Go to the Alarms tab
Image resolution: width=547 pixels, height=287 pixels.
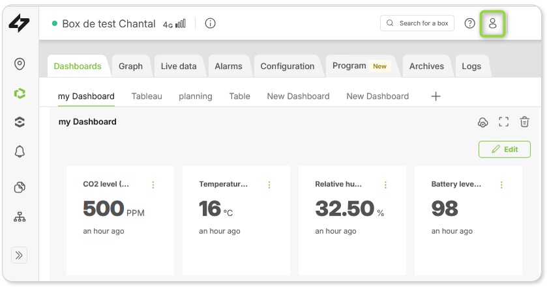(228, 66)
